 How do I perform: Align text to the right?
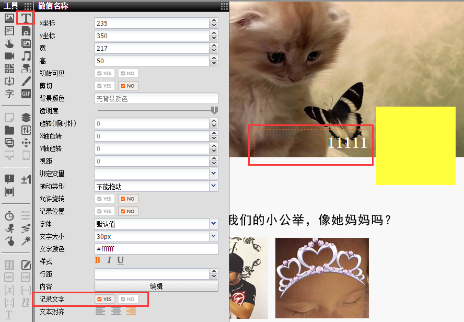131,312
